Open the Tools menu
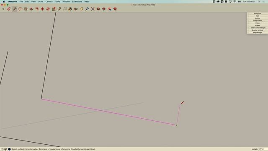The height and width of the screenshot is (151, 268). (x=57, y=2)
